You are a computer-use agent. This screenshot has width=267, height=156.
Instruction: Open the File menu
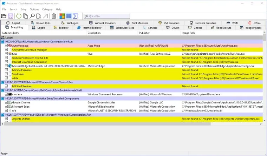[x=4, y=9]
